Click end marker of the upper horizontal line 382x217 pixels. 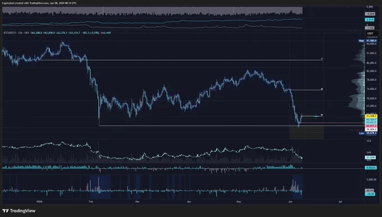click(322, 59)
